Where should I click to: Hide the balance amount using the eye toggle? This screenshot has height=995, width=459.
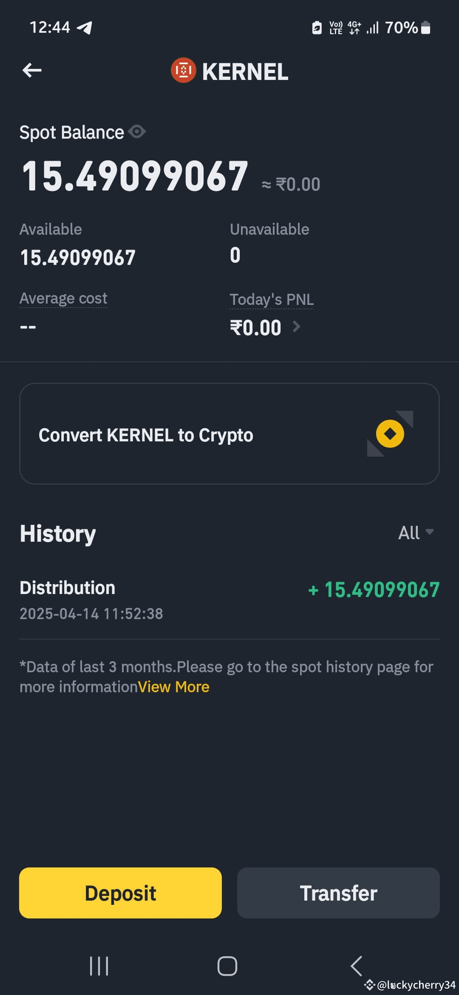click(x=137, y=132)
